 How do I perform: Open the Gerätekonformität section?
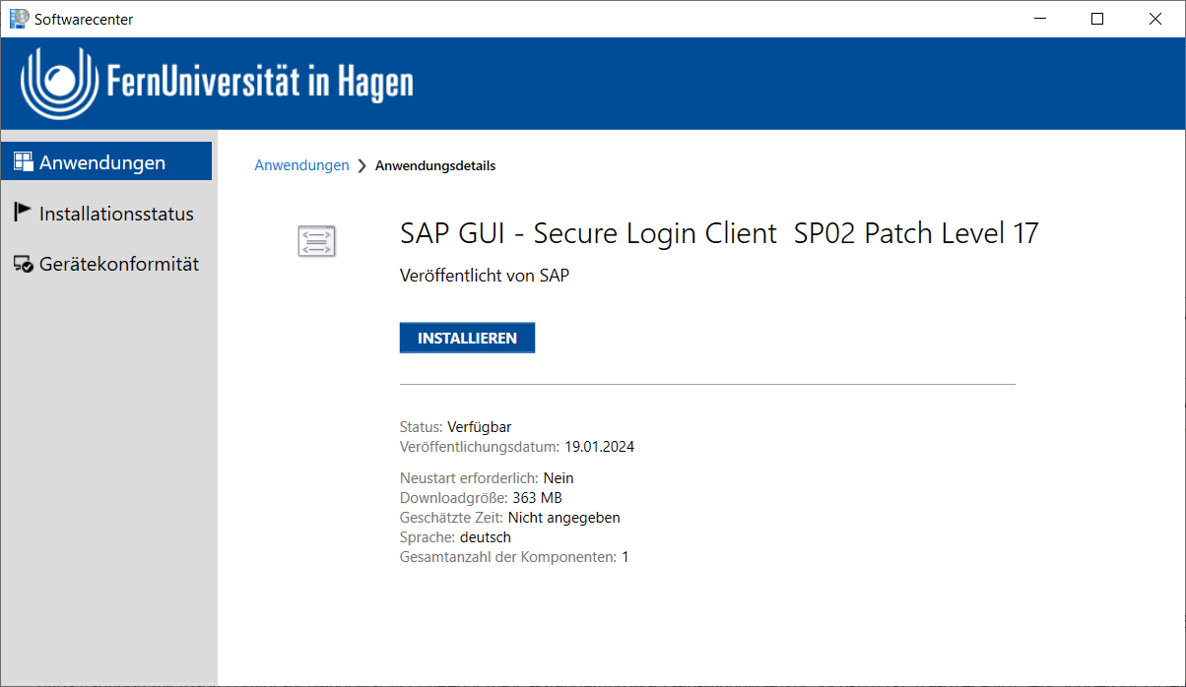pyautogui.click(x=119, y=265)
